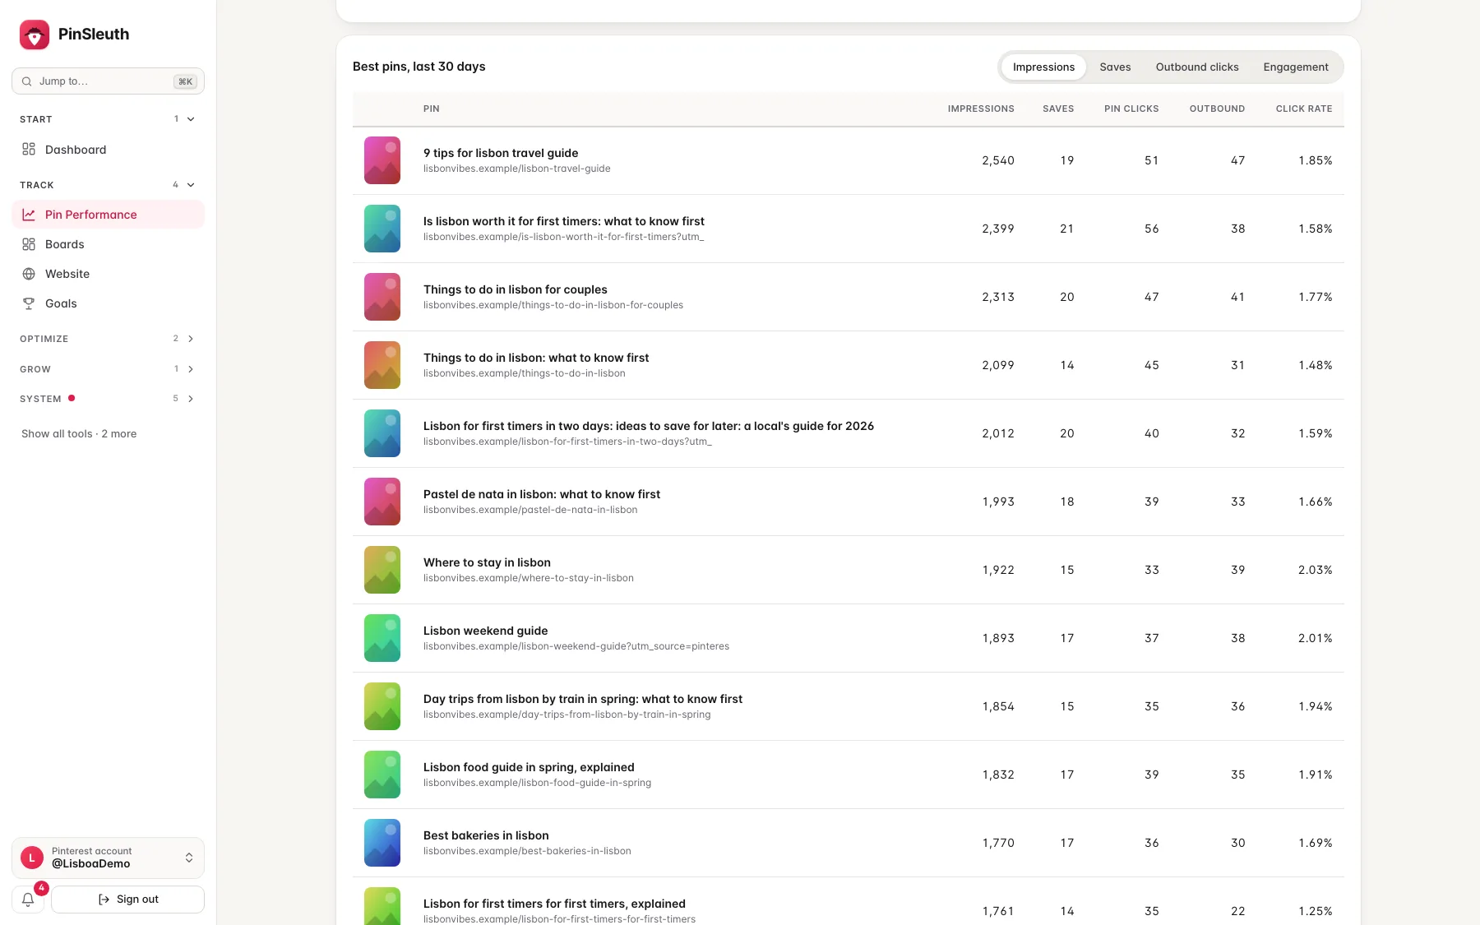This screenshot has width=1480, height=925.
Task: Click the sign out arrow icon
Action: [104, 900]
